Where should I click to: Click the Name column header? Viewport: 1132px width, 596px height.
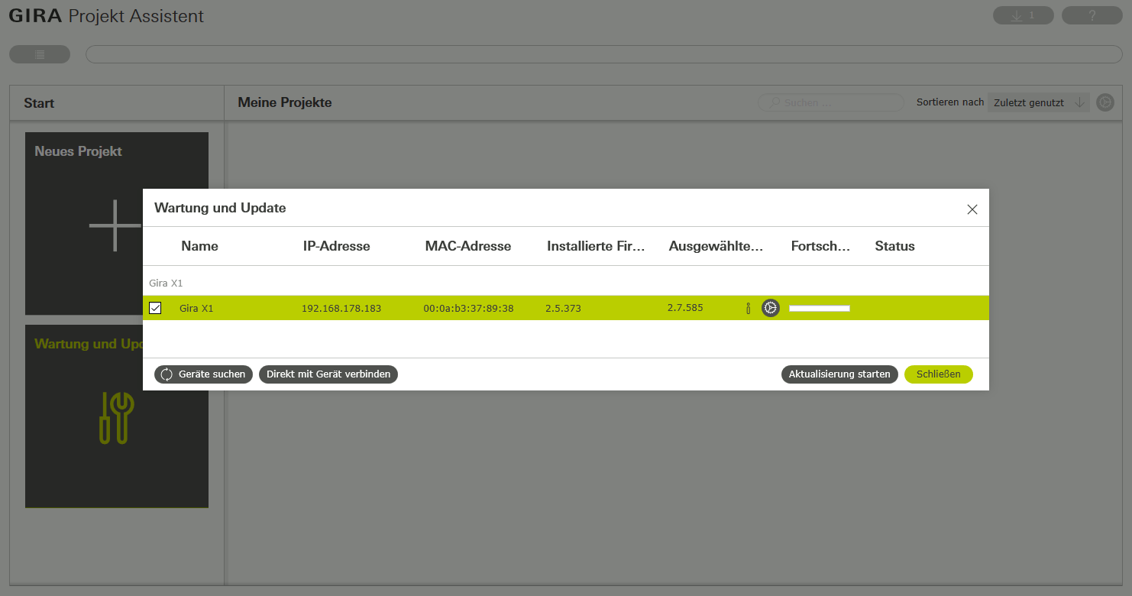199,246
